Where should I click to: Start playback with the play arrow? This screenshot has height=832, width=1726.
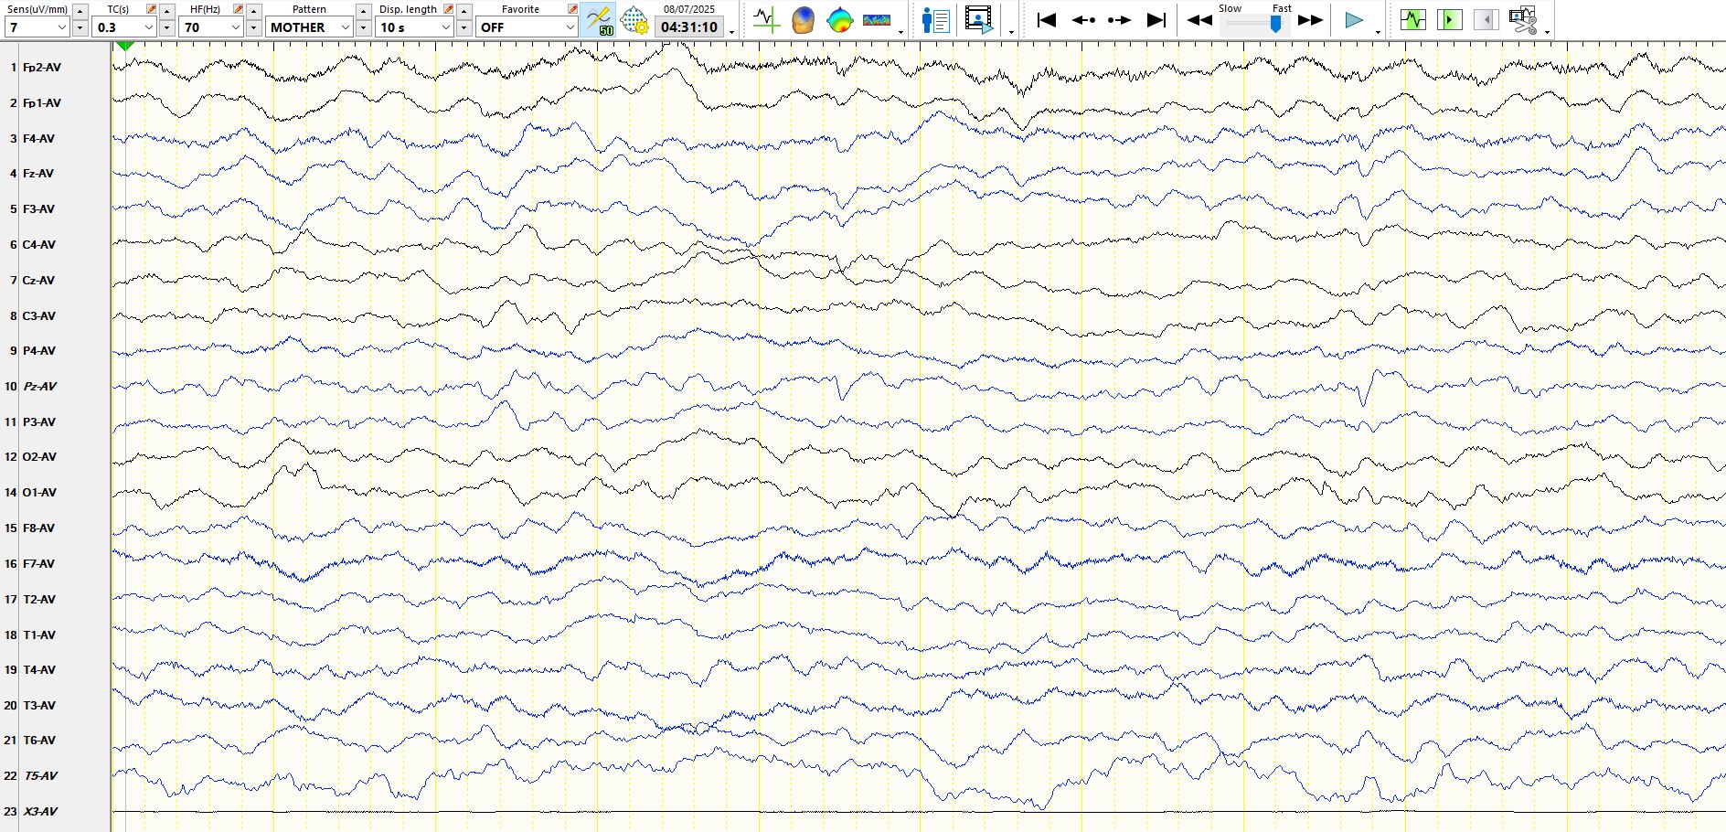pyautogui.click(x=1354, y=20)
